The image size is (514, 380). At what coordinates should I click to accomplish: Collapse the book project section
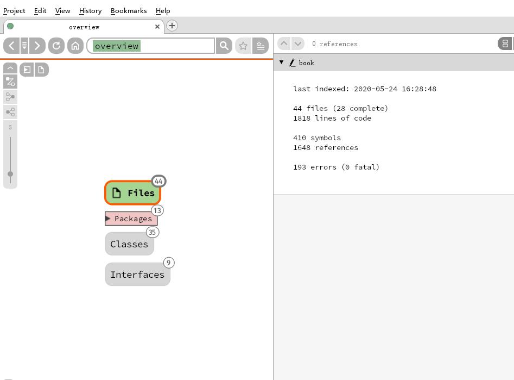click(x=281, y=63)
